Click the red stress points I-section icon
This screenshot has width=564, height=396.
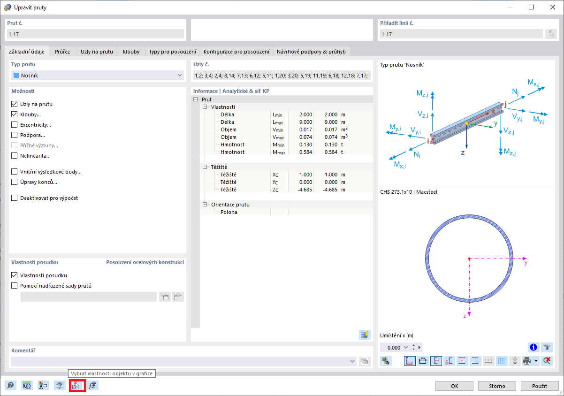tap(462, 361)
